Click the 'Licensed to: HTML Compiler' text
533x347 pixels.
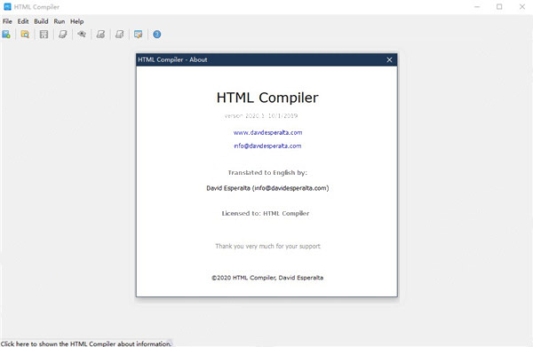[x=266, y=213]
